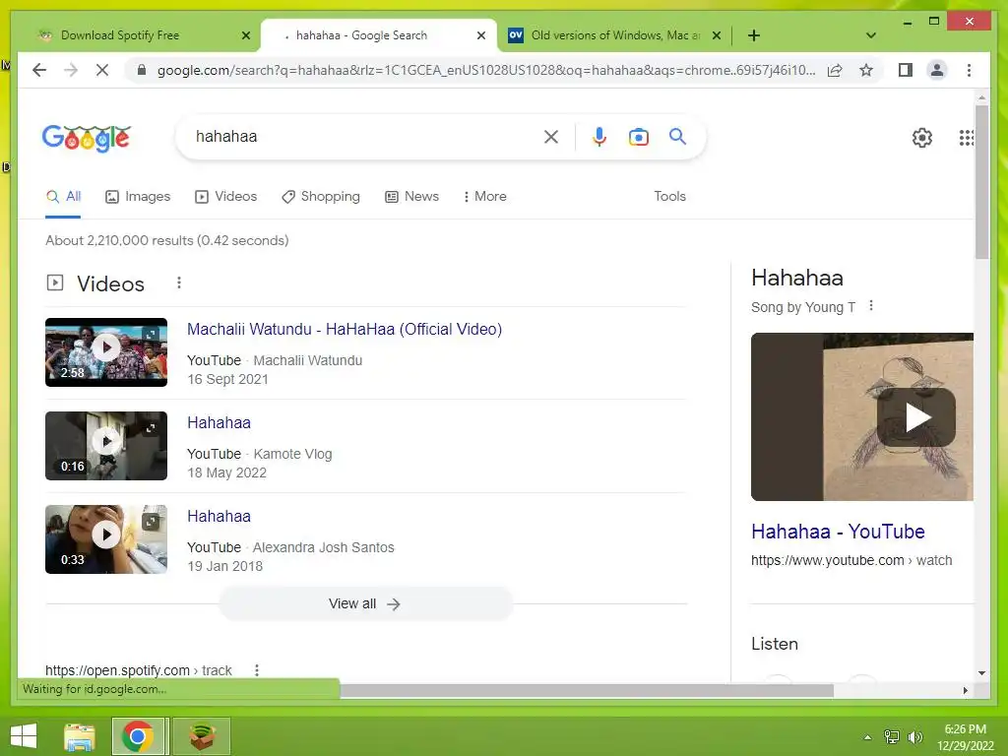
Task: Click the open.spotify.com track URL
Action: (x=138, y=670)
